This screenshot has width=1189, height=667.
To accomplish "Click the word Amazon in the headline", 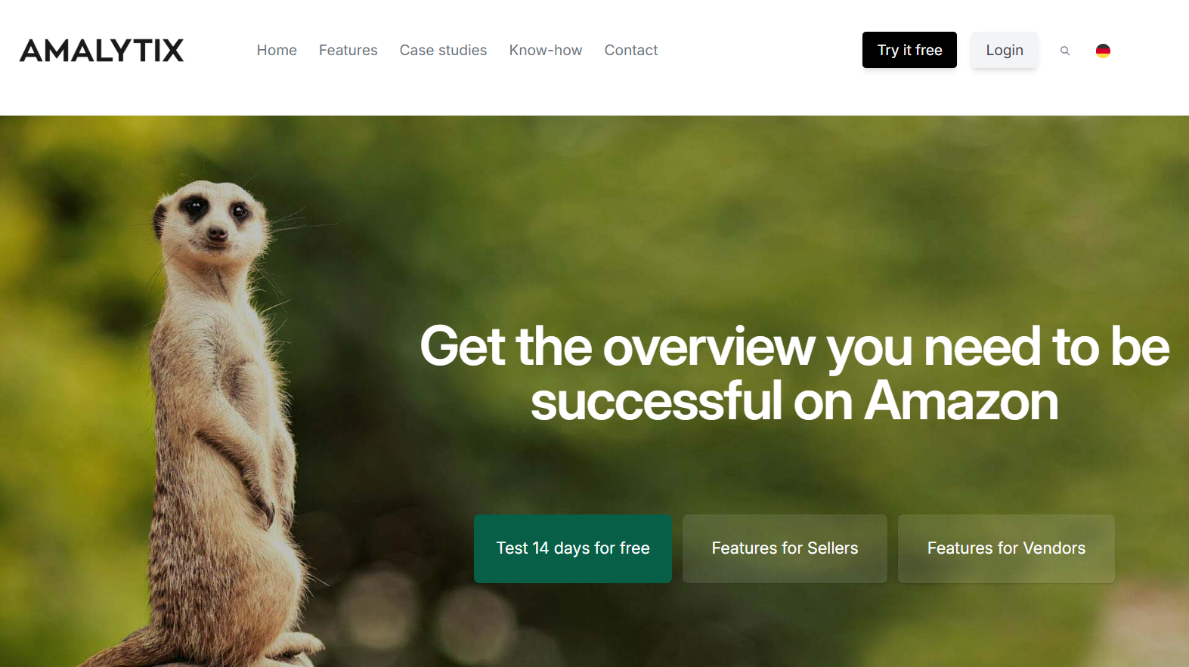I will point(961,401).
